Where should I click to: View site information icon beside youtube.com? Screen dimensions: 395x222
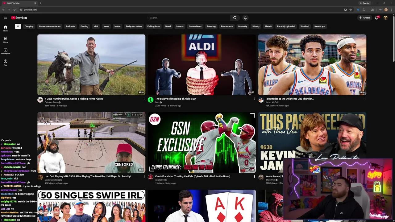21,10
